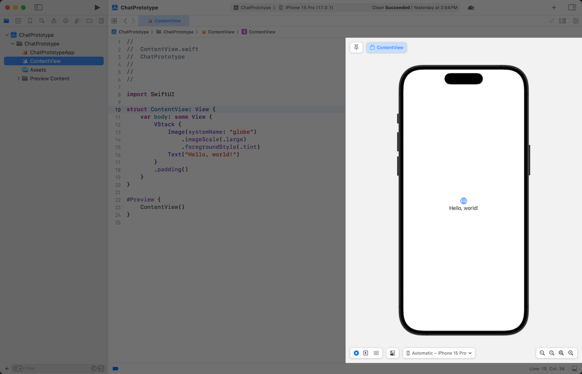582x374 pixels.
Task: Collapse the ChatPrototype project root
Action: 7,35
